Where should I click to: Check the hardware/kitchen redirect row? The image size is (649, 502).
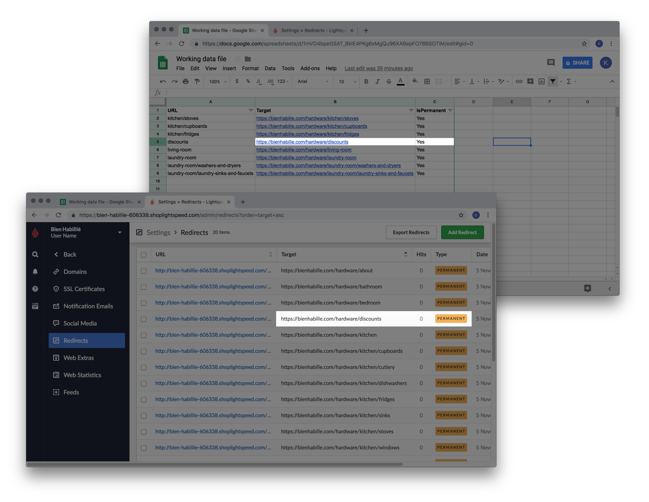point(144,335)
